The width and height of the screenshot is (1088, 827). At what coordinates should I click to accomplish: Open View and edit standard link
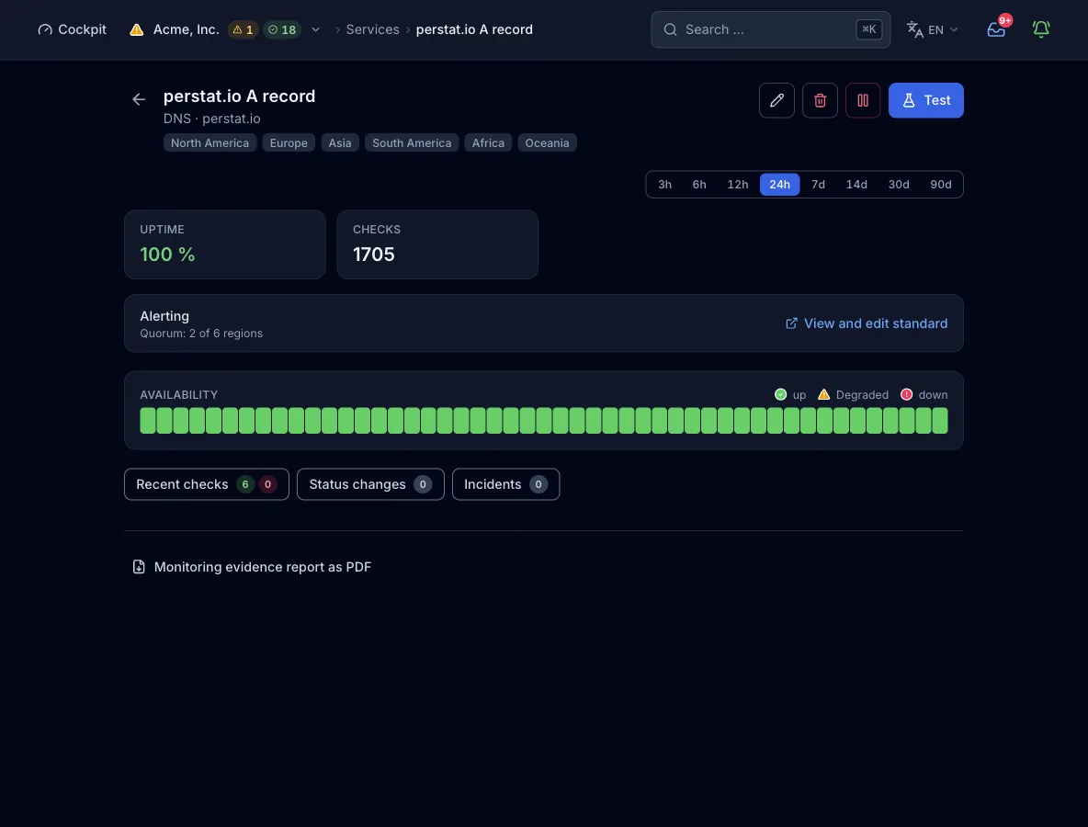[x=866, y=323]
